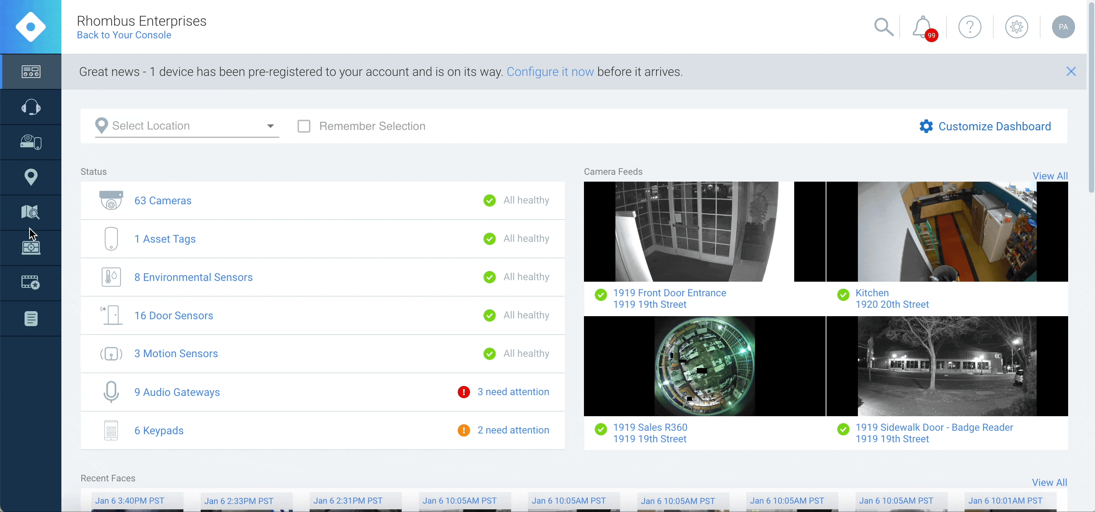Viewport: 1095px width, 512px height.
Task: Open the 9 Audio Gateways link
Action: click(x=177, y=392)
